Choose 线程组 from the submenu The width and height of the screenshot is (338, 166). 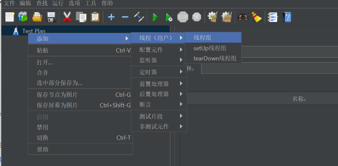[213, 38]
